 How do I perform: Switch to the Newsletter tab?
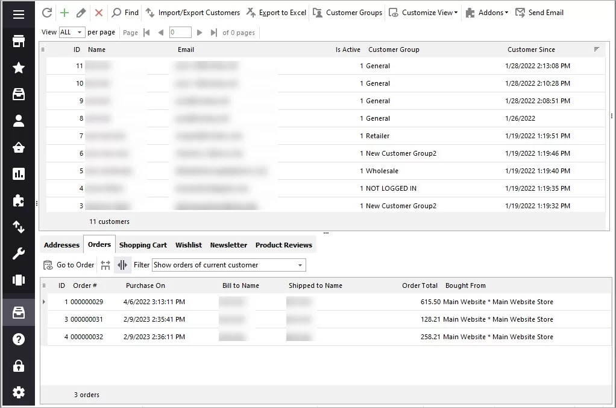point(228,245)
